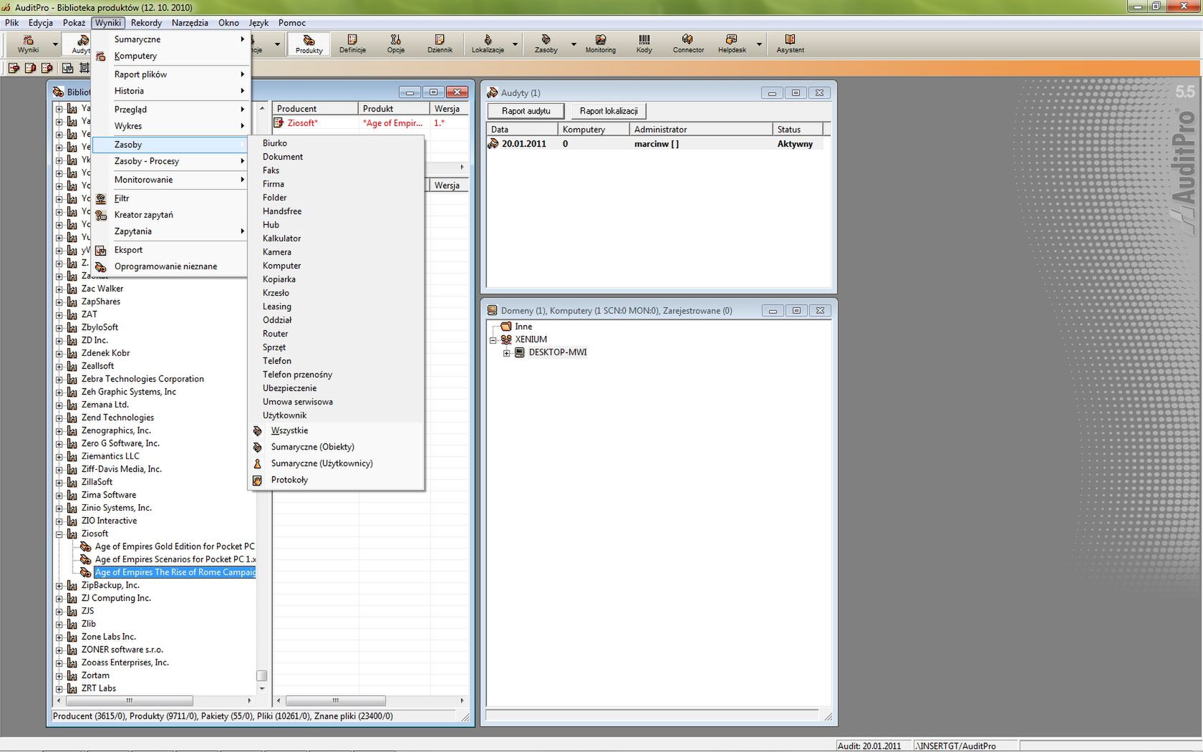
Task: Open the Narzędzia menu
Action: tap(190, 23)
